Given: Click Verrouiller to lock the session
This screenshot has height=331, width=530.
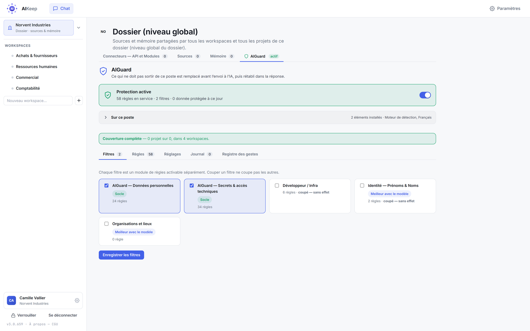Looking at the screenshot, I should (24, 315).
